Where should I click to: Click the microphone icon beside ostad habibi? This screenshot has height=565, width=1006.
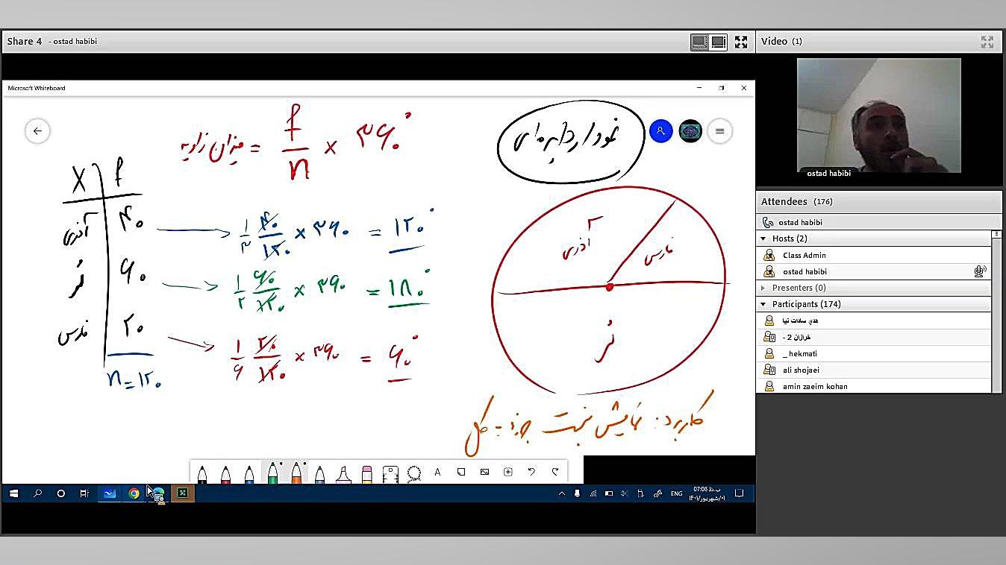click(980, 271)
